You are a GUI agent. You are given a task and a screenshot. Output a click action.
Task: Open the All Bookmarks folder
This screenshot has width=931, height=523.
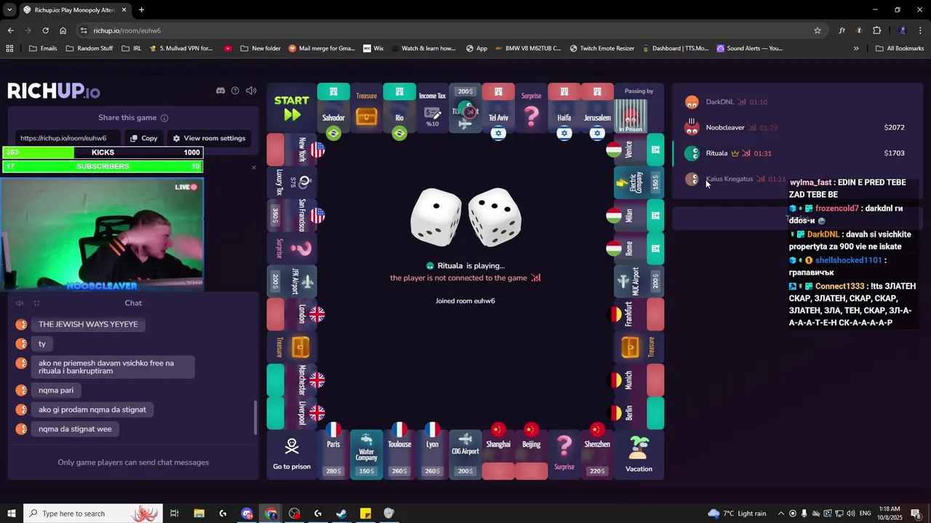pos(900,49)
